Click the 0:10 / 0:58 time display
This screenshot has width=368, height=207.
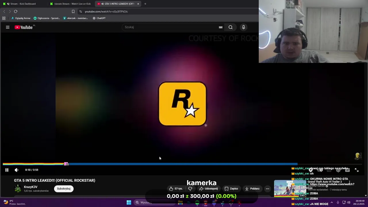click(32, 170)
